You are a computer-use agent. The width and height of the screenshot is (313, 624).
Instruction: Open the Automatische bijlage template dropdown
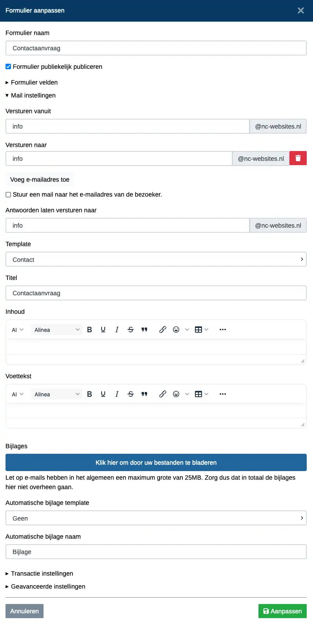click(156, 518)
